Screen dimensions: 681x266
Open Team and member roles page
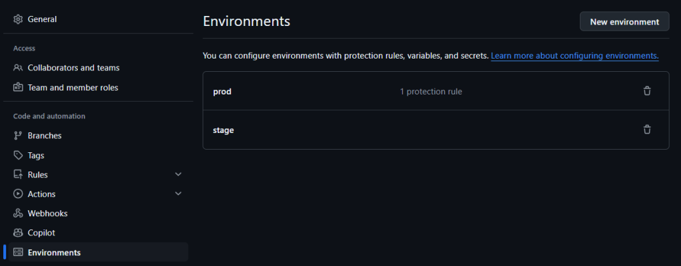coord(73,87)
